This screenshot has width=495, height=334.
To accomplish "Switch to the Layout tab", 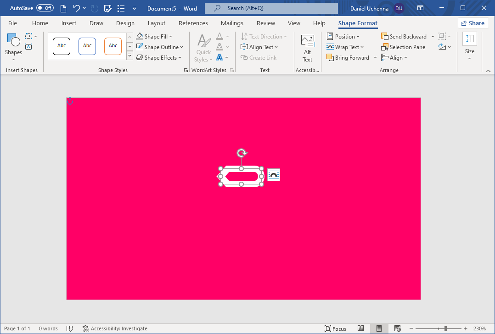I will tap(156, 23).
